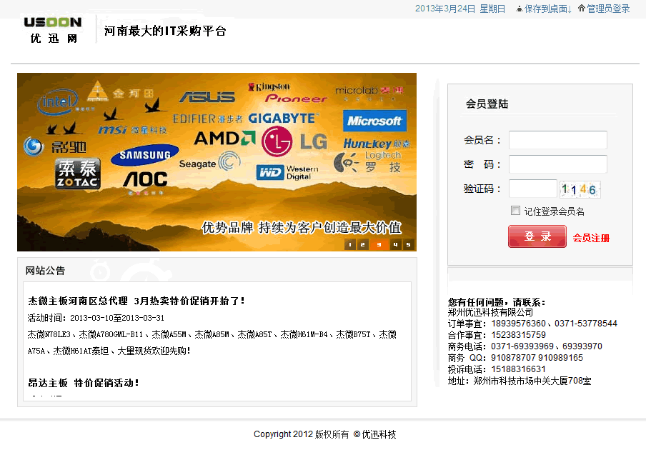
Task: Open announcement 杰微主板河南区总代理 3月热卖特价促销
Action: click(136, 301)
